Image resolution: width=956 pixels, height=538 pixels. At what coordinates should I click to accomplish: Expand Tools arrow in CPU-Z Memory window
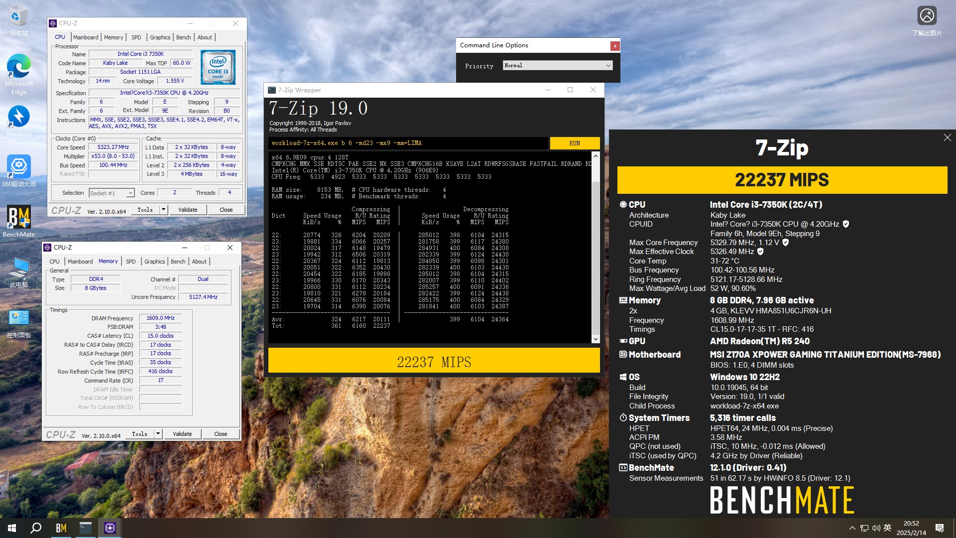click(158, 434)
